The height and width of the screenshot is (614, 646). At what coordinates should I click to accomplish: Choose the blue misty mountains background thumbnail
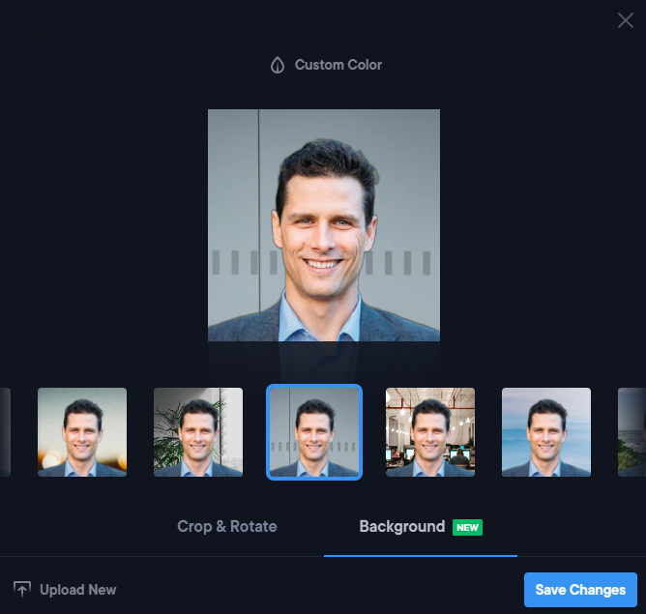click(x=546, y=432)
